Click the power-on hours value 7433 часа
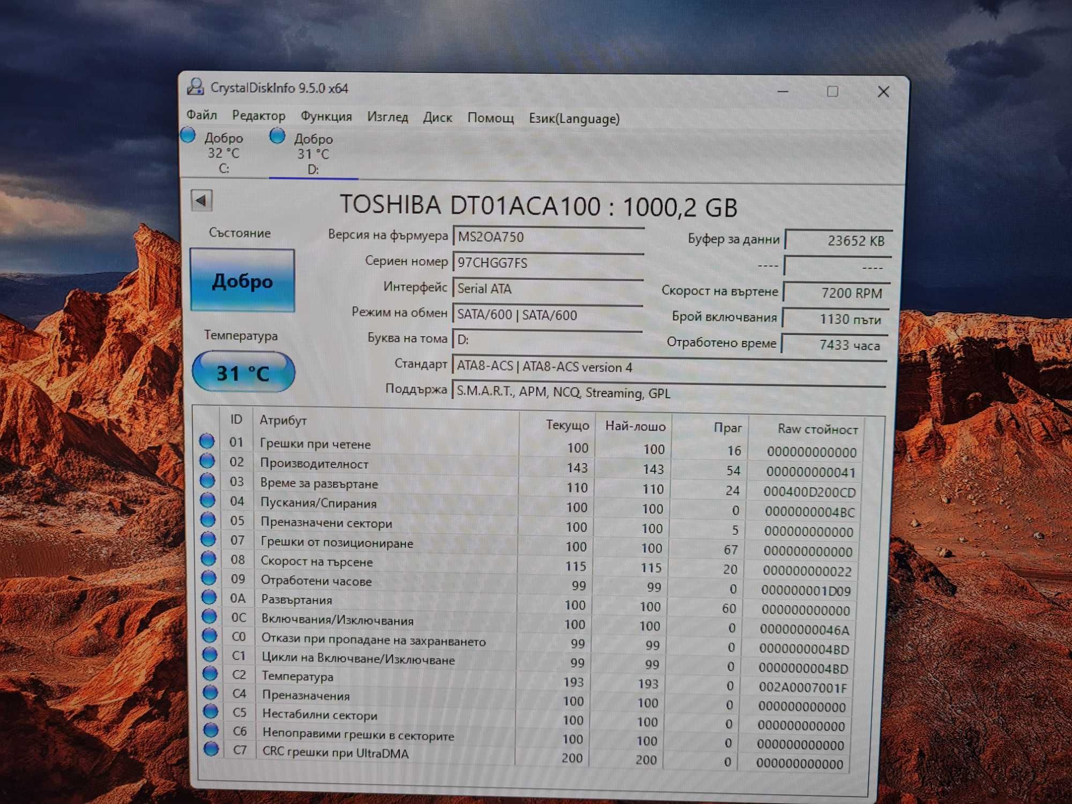 (835, 345)
